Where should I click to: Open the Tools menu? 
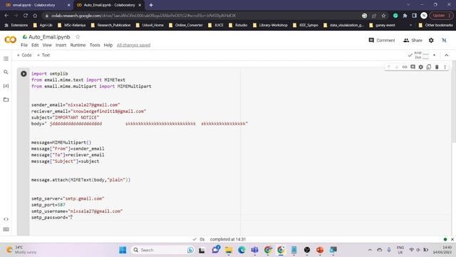[x=95, y=45]
